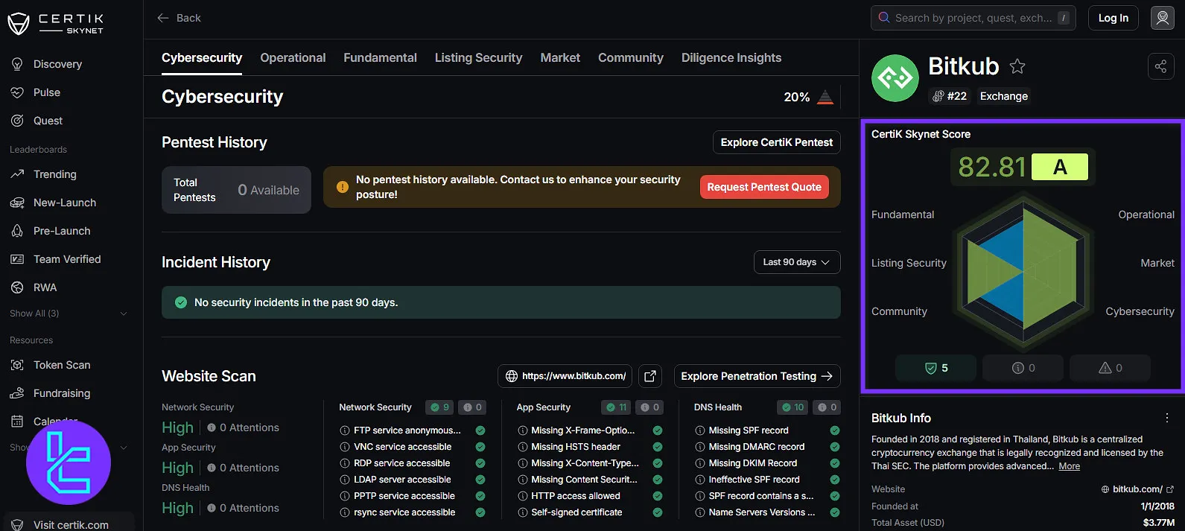Click info icon next to FTP service anonymous
The width and height of the screenshot is (1185, 531).
[345, 430]
